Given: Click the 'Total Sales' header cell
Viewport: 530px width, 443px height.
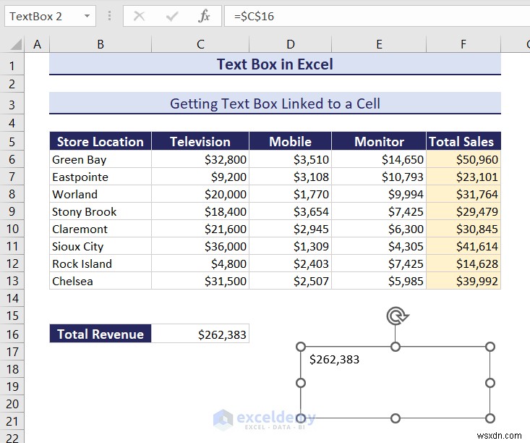Looking at the screenshot, I should [463, 141].
